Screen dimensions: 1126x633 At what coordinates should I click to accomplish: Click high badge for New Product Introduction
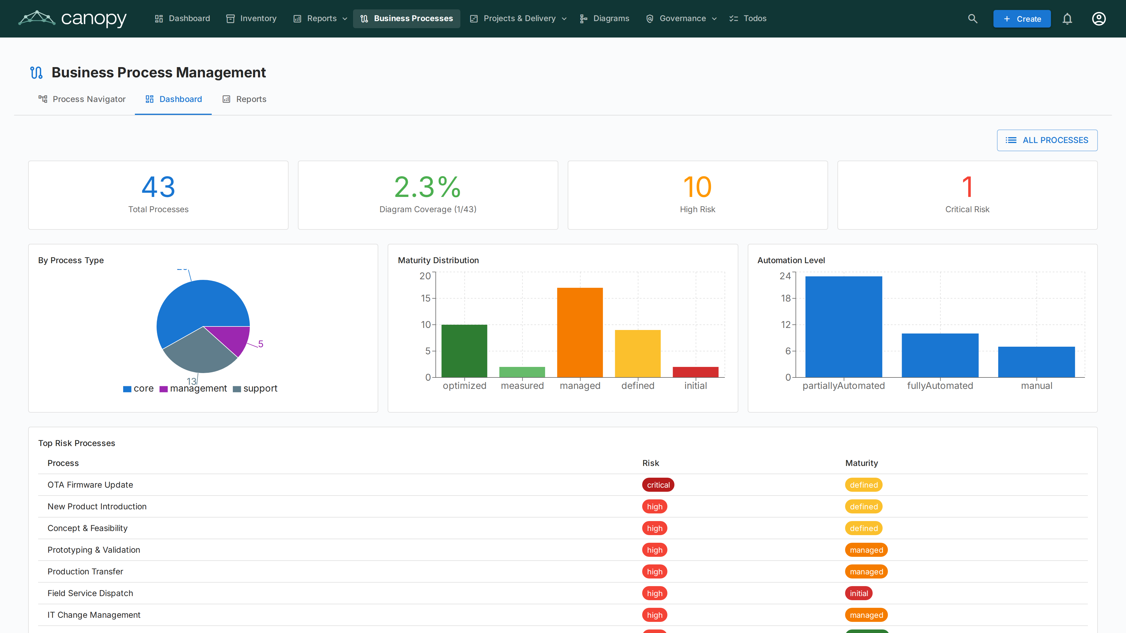(655, 506)
